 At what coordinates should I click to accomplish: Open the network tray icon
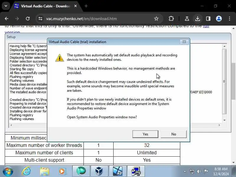[x=192, y=171]
